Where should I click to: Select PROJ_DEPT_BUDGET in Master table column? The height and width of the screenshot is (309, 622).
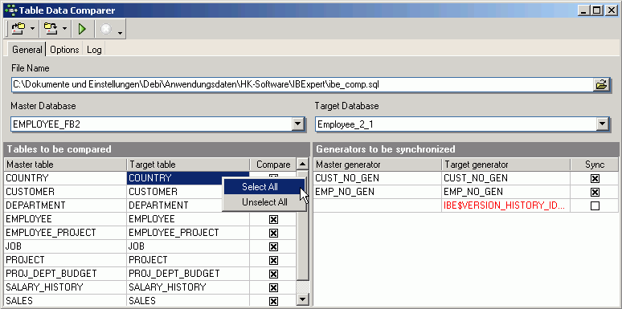pyautogui.click(x=65, y=274)
